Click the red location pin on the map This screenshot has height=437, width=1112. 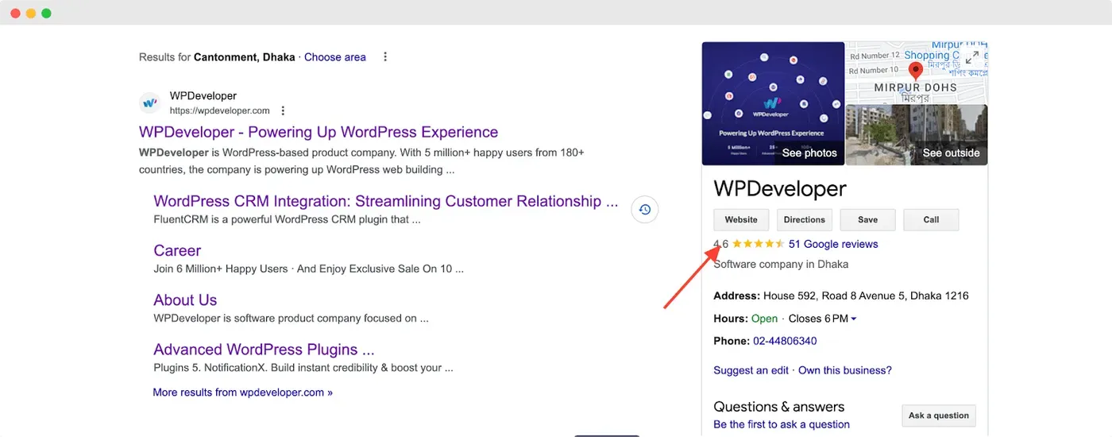point(915,72)
